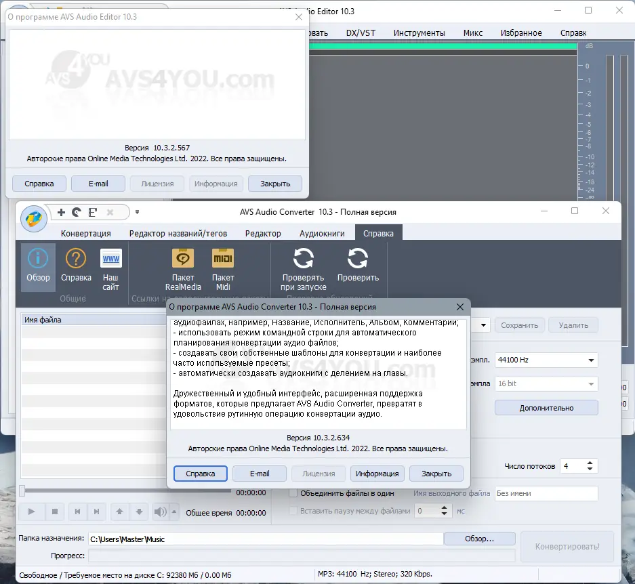Click the Число потоков value field
The width and height of the screenshot is (635, 584).
[572, 466]
